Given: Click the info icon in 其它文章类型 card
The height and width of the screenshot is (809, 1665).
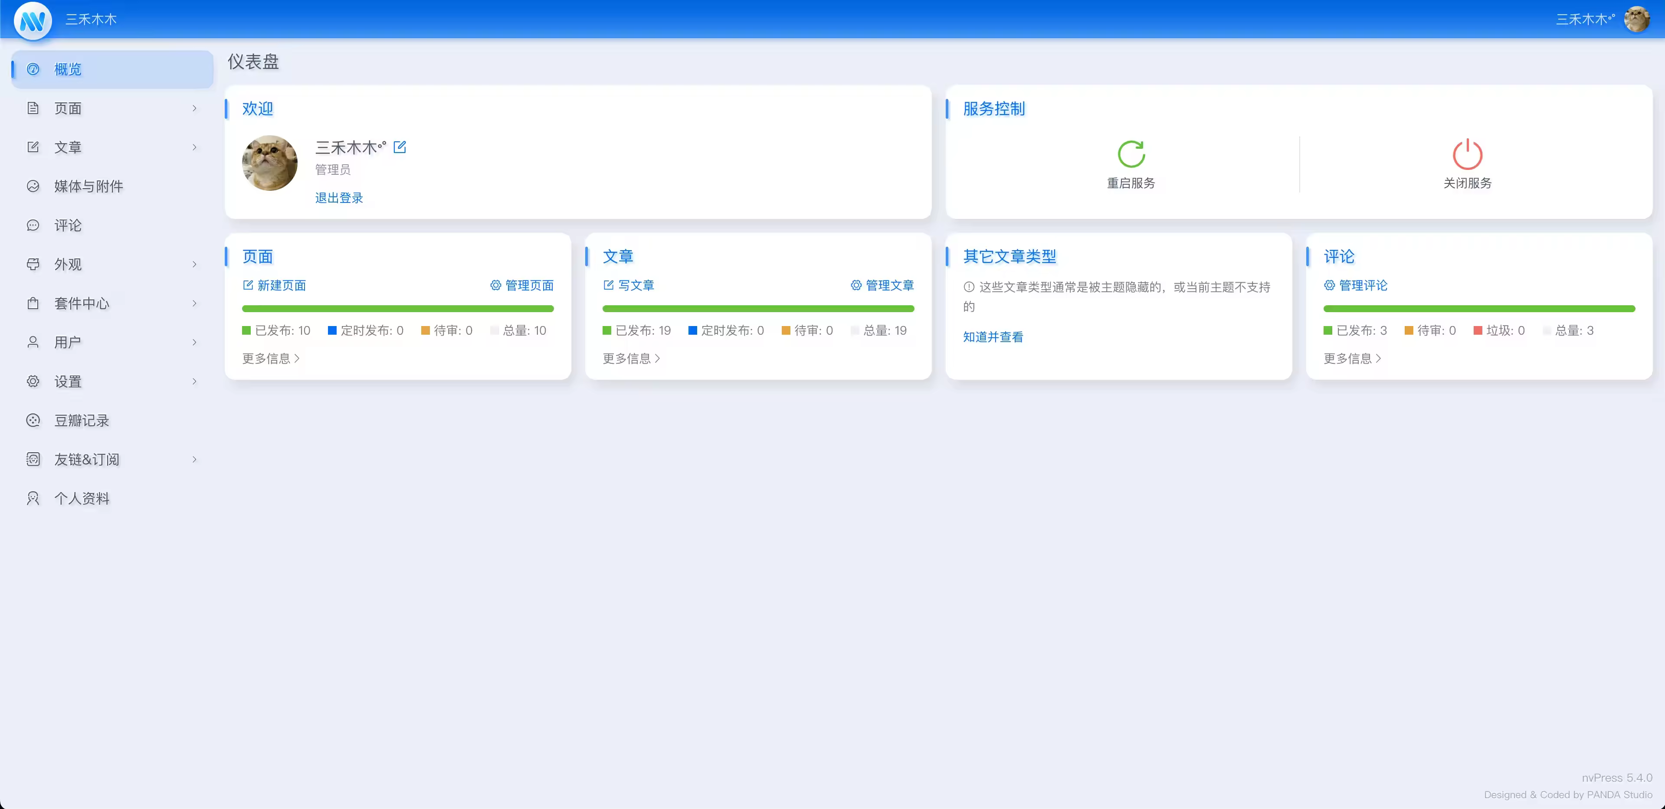Looking at the screenshot, I should tap(969, 287).
